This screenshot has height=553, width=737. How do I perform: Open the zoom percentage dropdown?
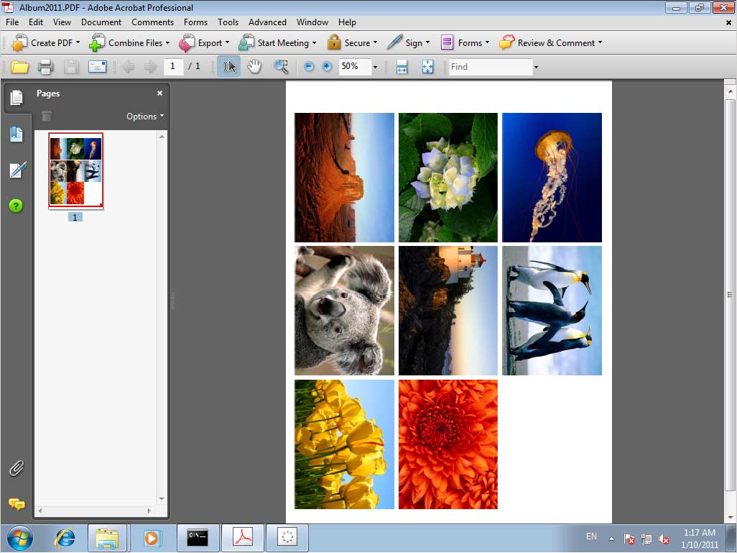click(375, 67)
